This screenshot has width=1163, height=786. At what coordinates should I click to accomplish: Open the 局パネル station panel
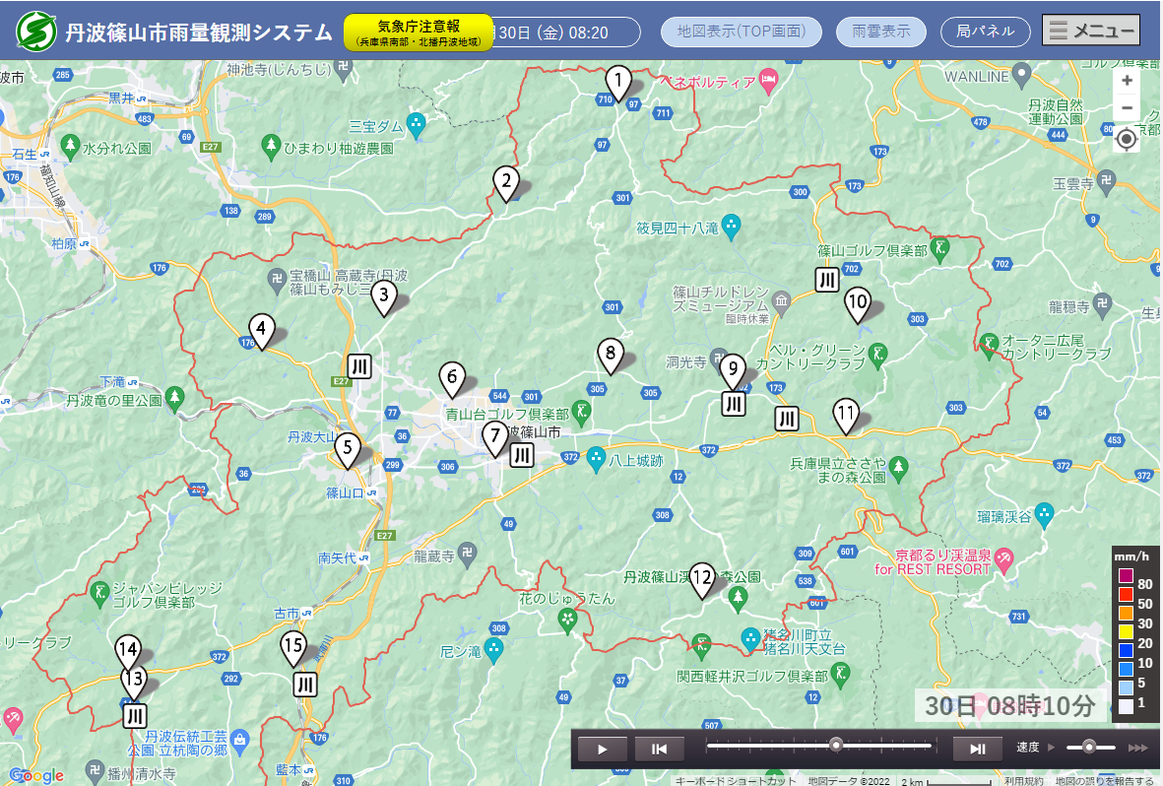pos(985,32)
